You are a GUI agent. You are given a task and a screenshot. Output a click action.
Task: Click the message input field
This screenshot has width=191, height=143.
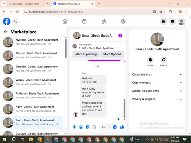click(x=106, y=127)
